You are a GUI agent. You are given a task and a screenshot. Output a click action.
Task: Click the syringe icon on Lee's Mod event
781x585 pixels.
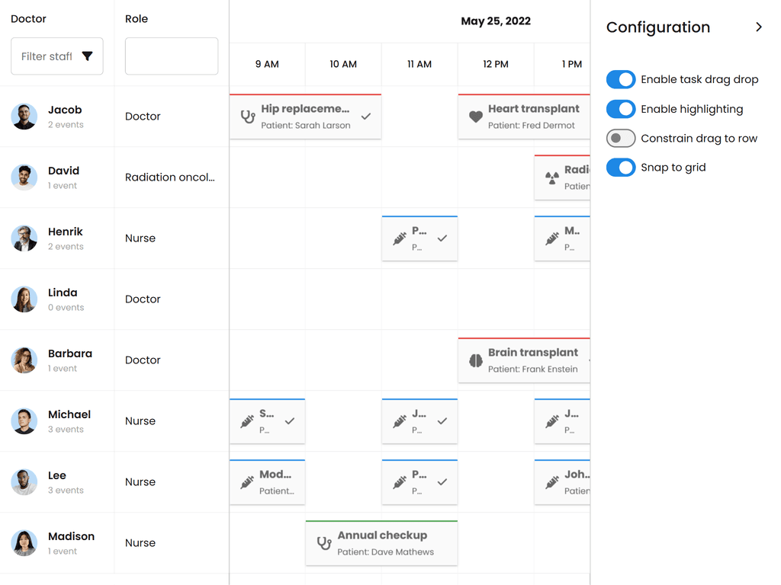(x=247, y=482)
